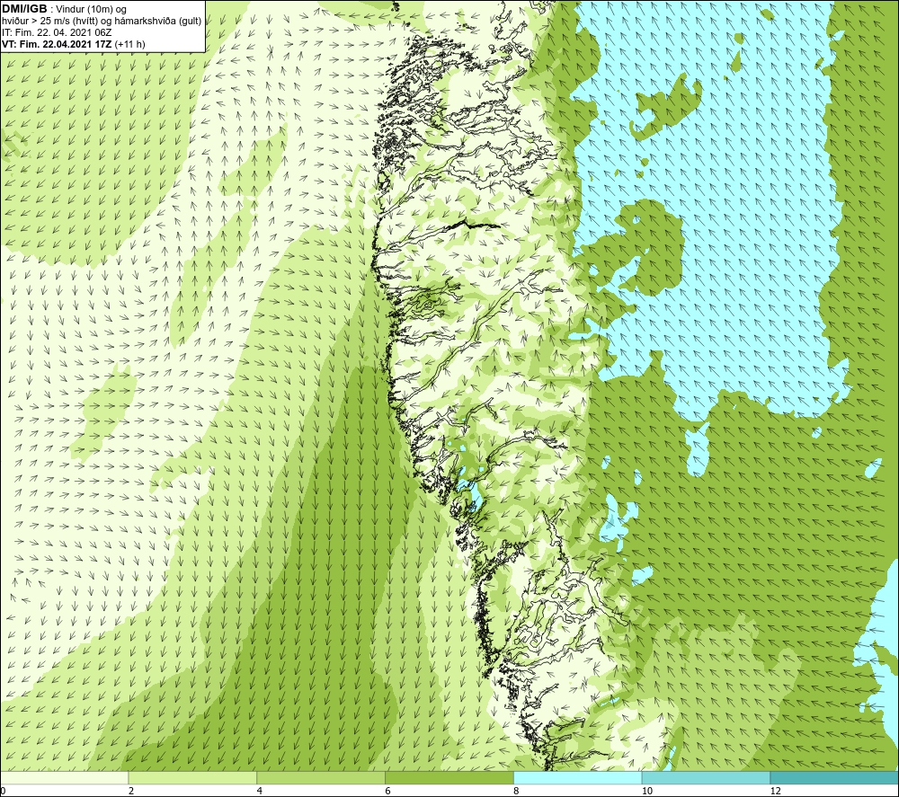Click the legend scale label '2'
Image resolution: width=899 pixels, height=797 pixels.
[131, 791]
